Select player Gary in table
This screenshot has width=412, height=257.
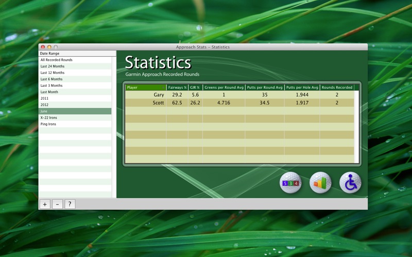[159, 95]
